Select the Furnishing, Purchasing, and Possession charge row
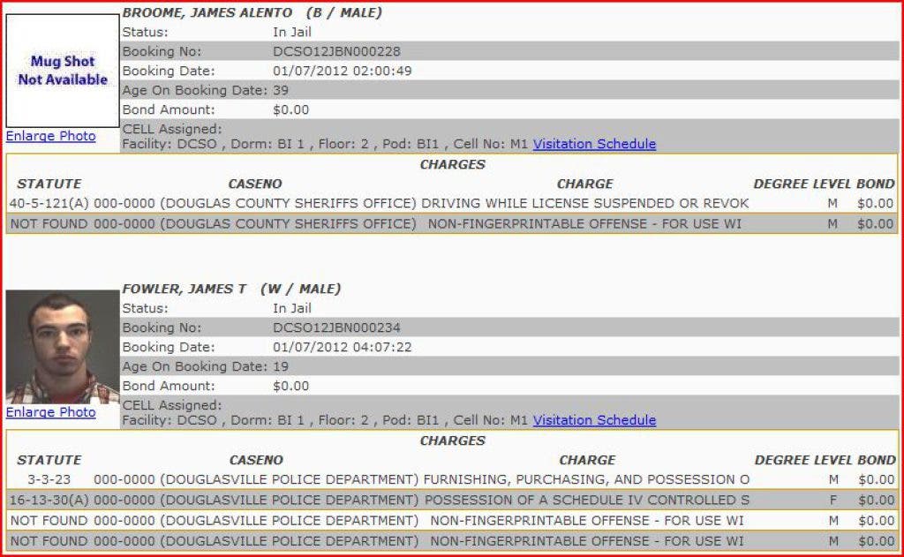The height and width of the screenshot is (557, 904). pyautogui.click(x=586, y=479)
